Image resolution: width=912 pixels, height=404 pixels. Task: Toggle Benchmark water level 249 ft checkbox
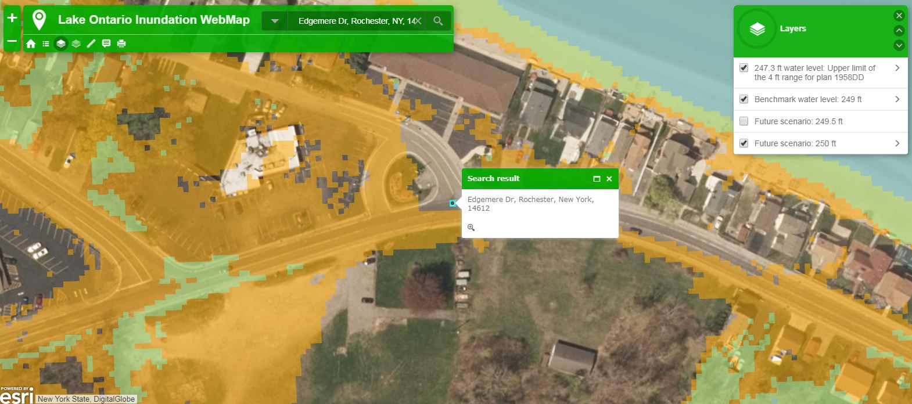tap(744, 99)
